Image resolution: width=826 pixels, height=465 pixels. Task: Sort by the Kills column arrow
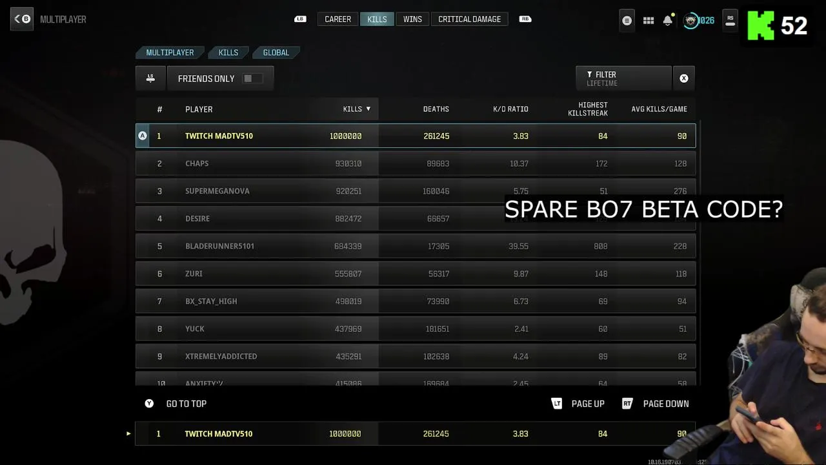[368, 108]
